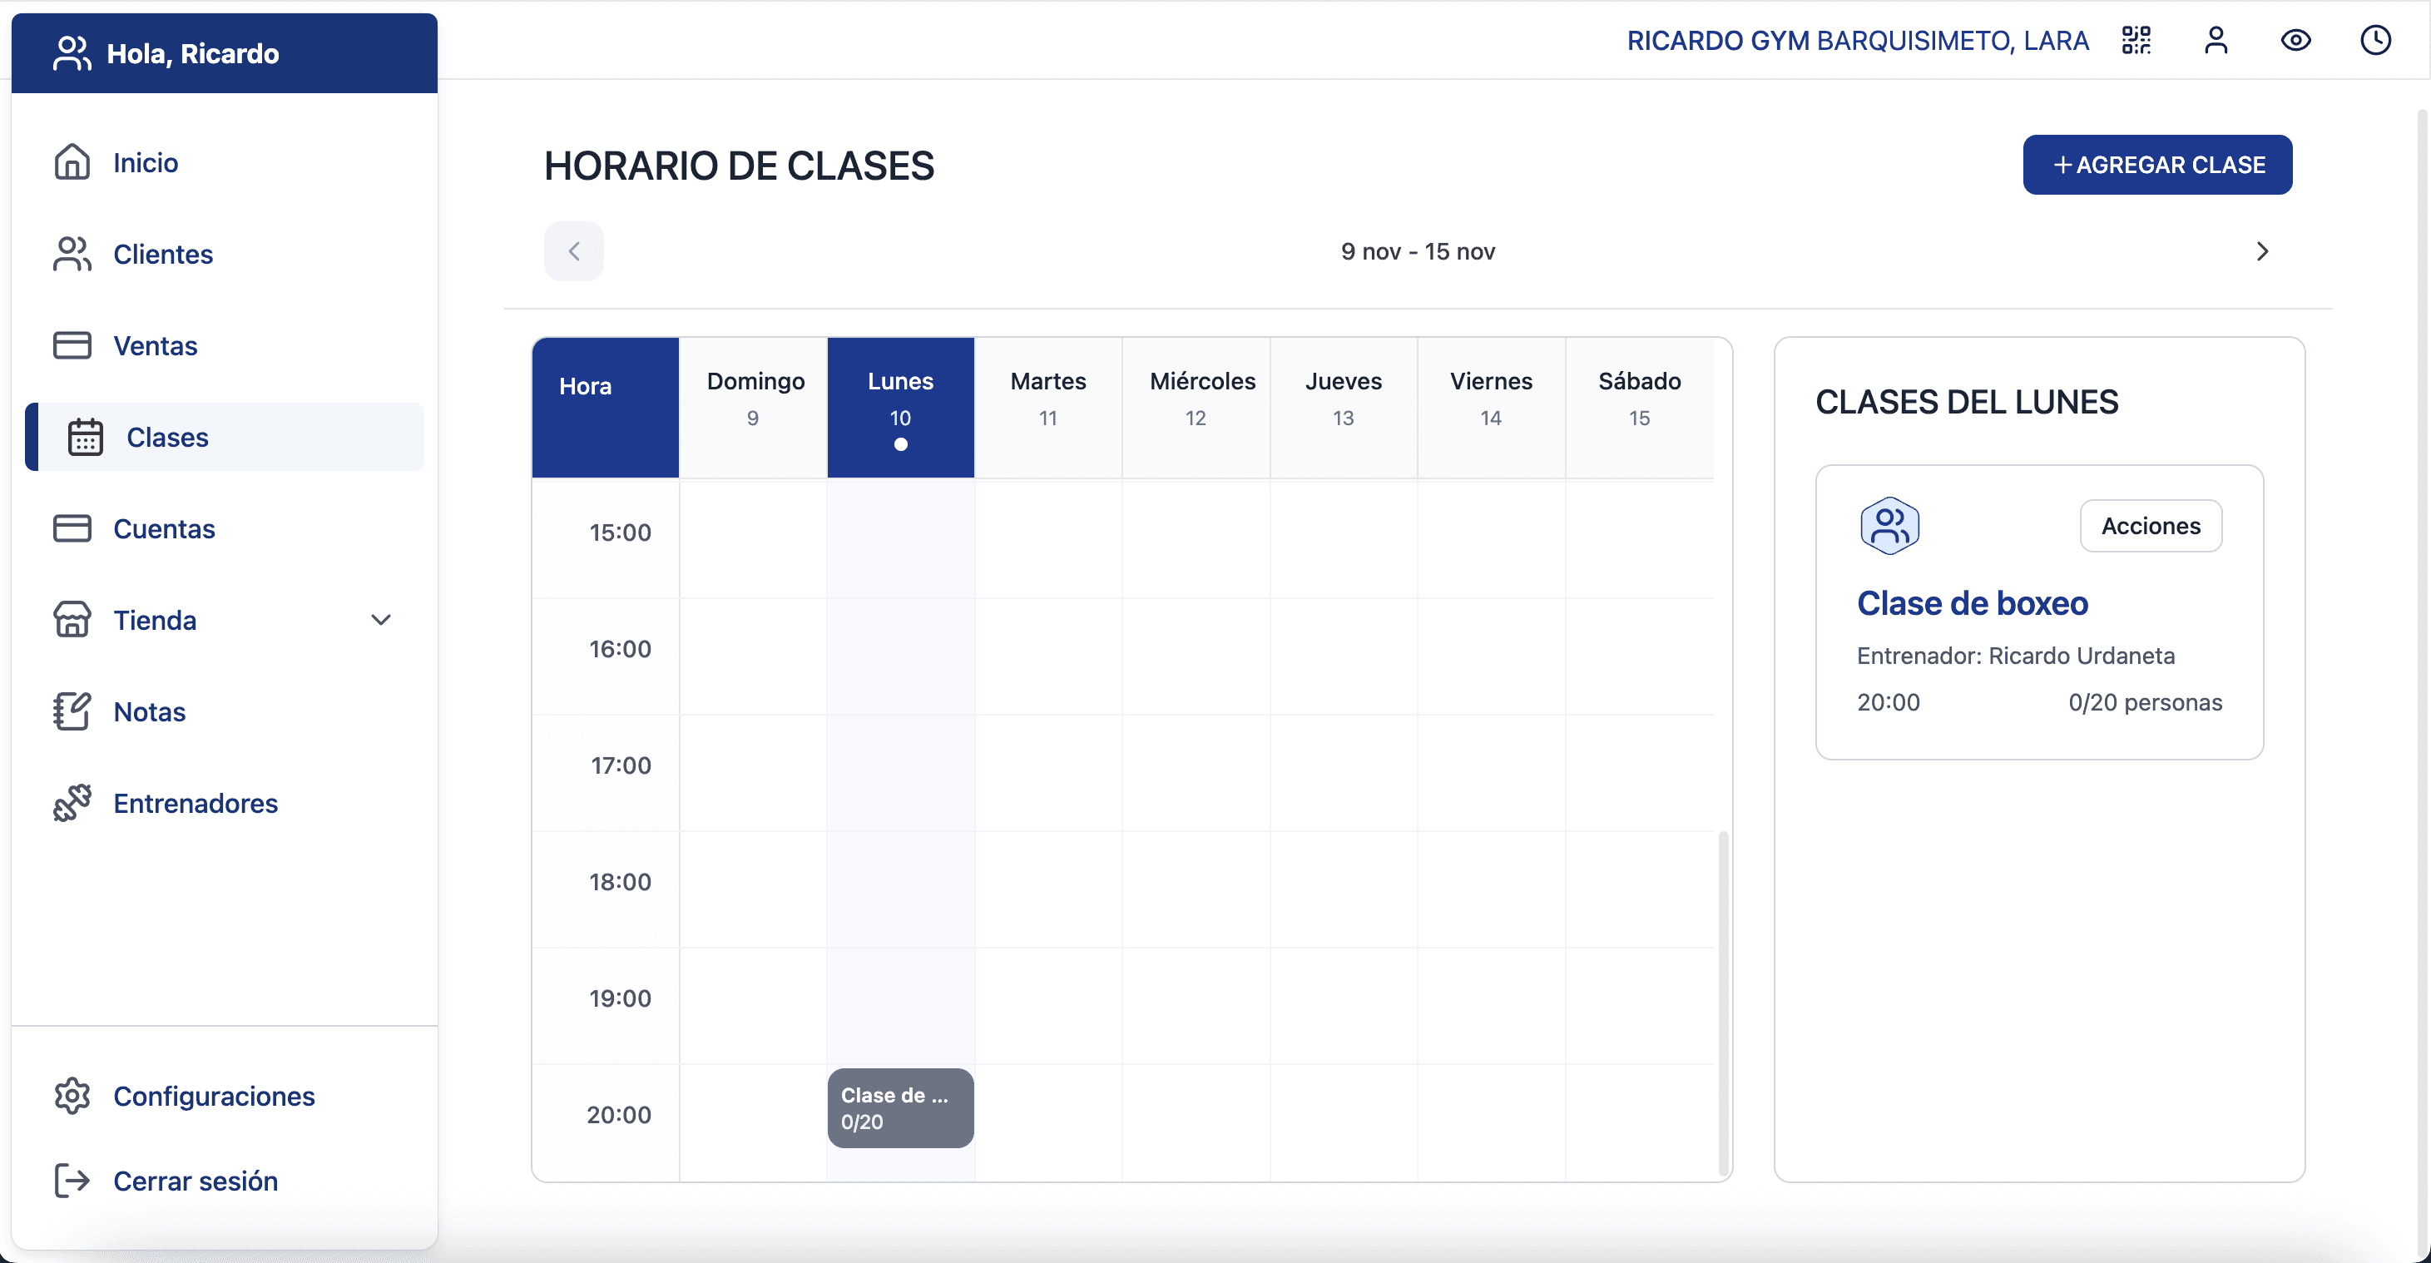The image size is (2431, 1263).
Task: Open Acciones for Clase de boxeo
Action: coord(2151,526)
